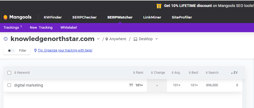254x108 pixels.
Task: Sort by EV column arrow
Action: coord(232,73)
